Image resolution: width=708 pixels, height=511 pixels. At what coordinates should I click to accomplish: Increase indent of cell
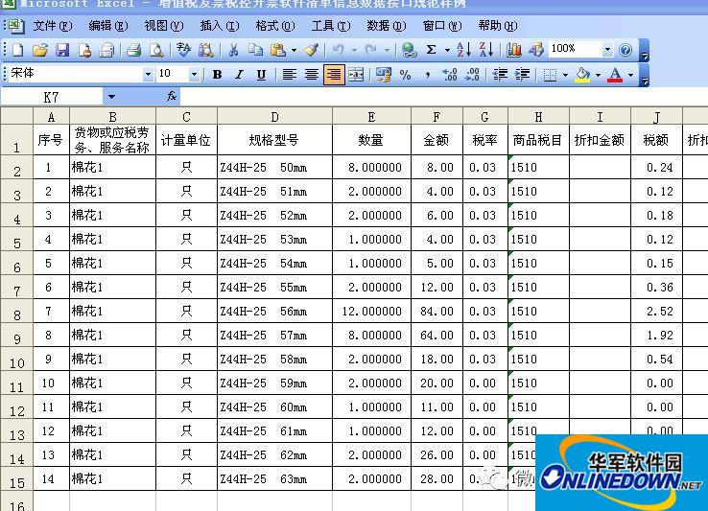point(523,75)
